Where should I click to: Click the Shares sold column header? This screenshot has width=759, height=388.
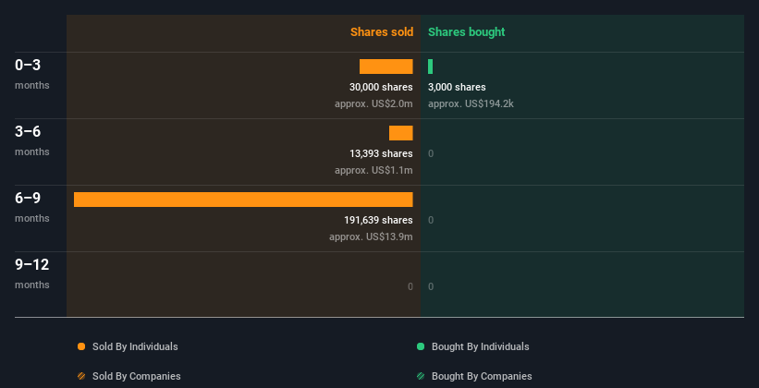coord(382,32)
